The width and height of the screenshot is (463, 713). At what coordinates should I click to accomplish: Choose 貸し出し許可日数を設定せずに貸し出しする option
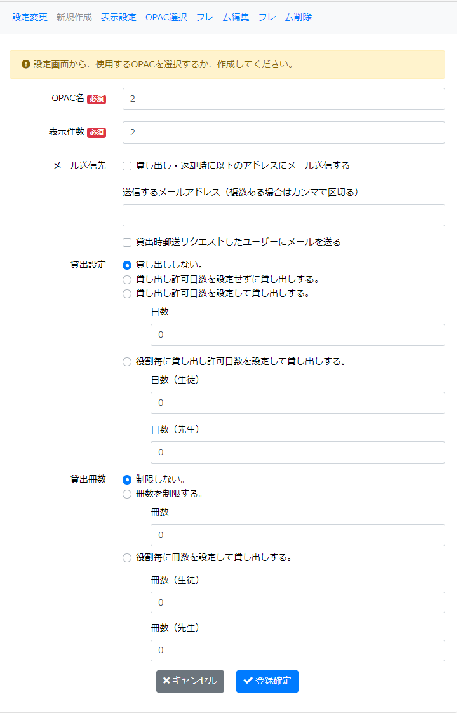126,280
